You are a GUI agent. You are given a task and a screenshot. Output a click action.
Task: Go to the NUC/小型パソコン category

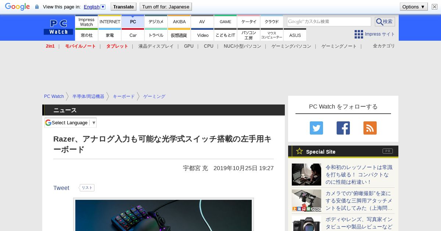(x=243, y=46)
